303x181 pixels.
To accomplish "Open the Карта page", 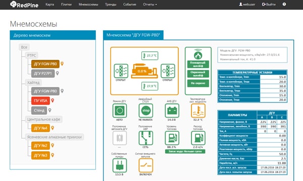I will coord(50,5).
